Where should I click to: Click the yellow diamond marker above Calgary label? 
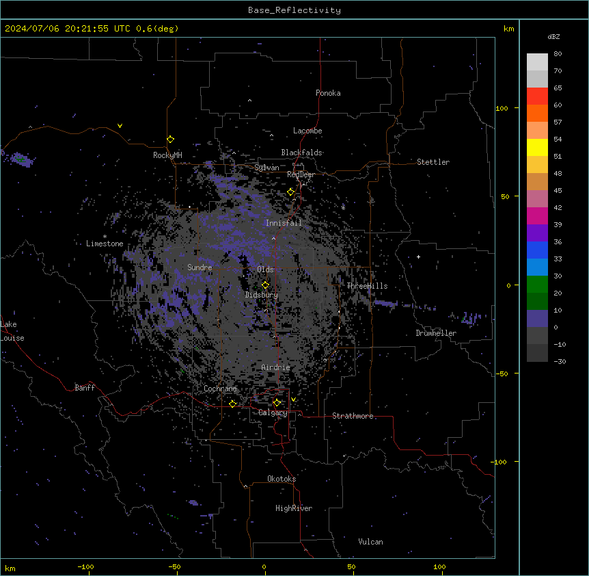point(277,403)
